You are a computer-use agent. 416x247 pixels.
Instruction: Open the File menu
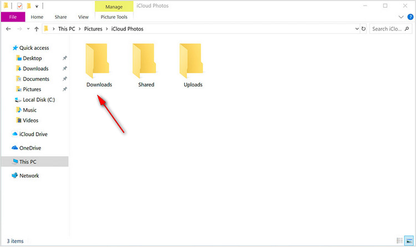point(13,17)
